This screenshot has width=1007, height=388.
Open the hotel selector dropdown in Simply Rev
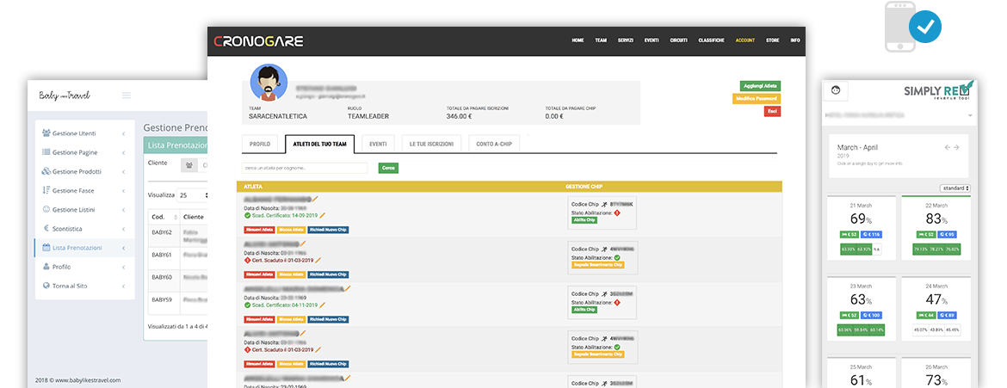click(x=899, y=115)
